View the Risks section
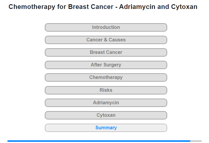Viewport: 209px width, 143px height. (106, 90)
